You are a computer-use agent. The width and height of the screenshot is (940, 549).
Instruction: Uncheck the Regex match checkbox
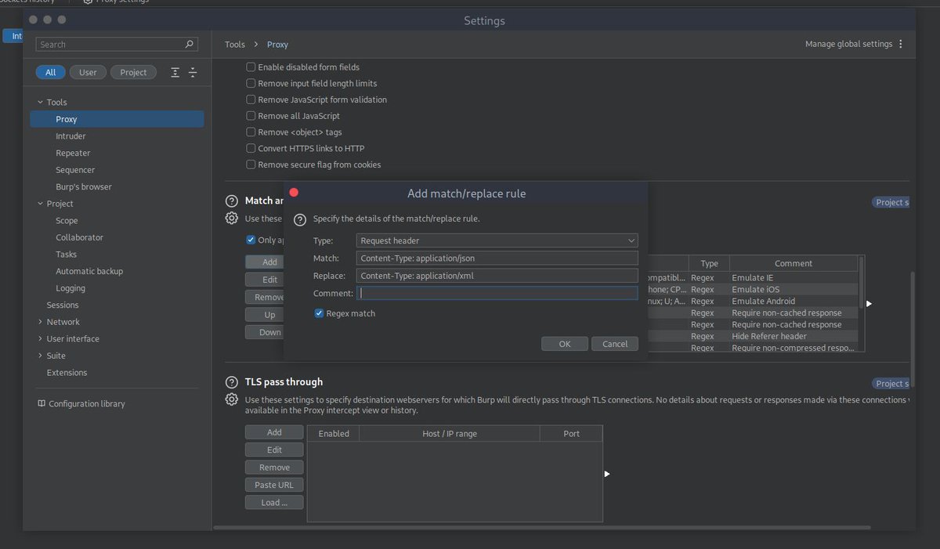tap(320, 313)
